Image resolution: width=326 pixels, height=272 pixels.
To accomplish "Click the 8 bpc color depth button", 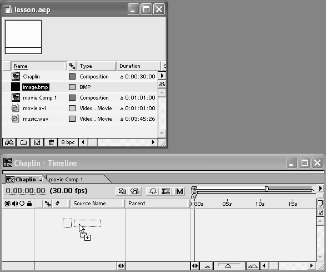I will (68, 142).
